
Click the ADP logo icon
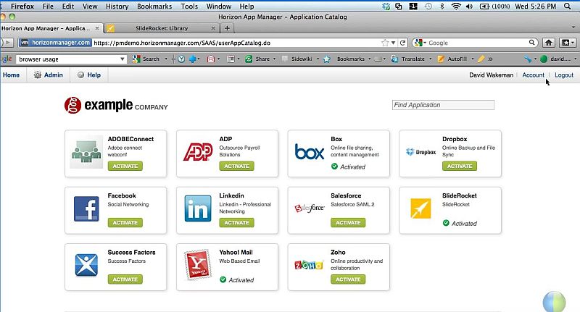click(198, 152)
